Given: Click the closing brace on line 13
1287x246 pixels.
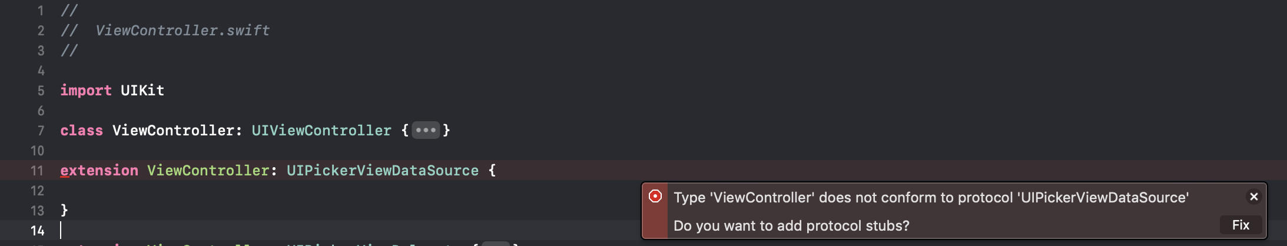Looking at the screenshot, I should pos(64,210).
